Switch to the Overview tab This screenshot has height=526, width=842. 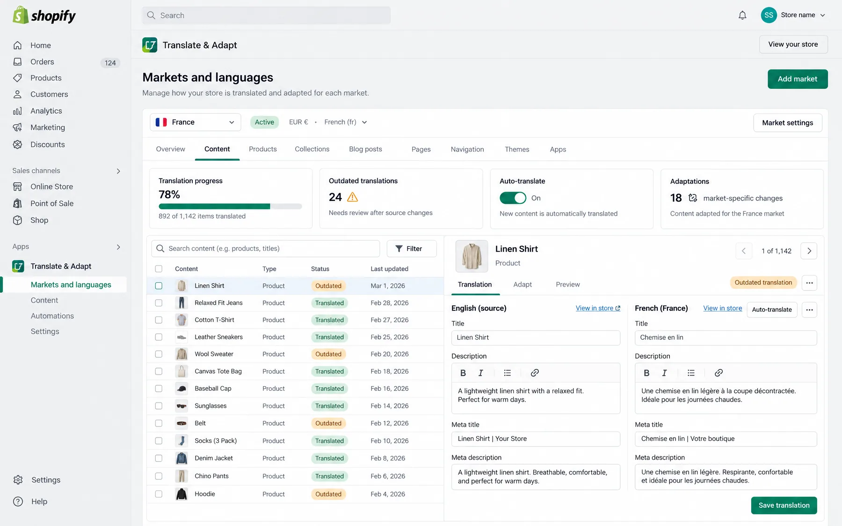click(171, 149)
